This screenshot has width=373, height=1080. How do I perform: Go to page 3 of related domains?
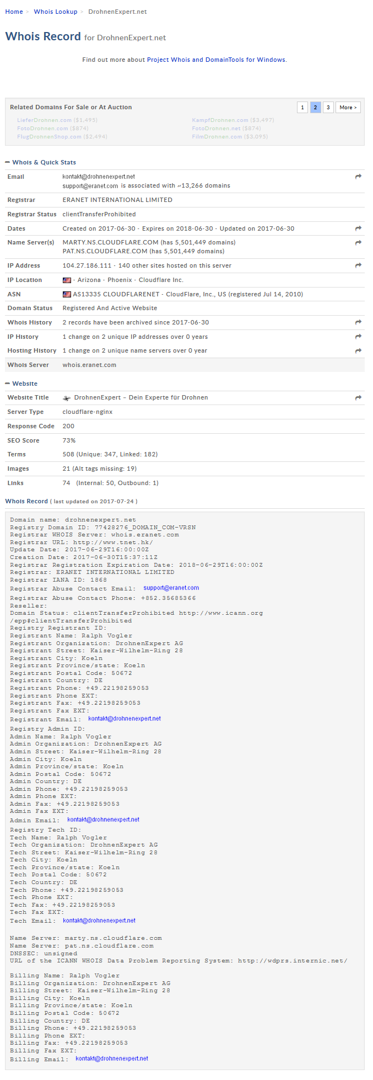coord(328,107)
